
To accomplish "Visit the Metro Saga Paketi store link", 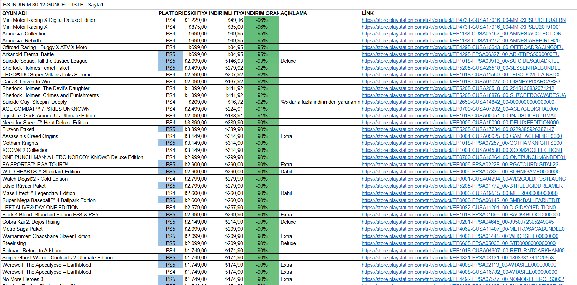I will [x=463, y=229].
